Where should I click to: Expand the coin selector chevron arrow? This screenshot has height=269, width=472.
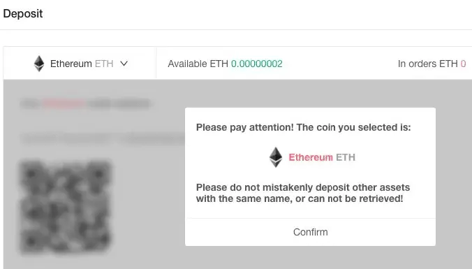pos(124,64)
